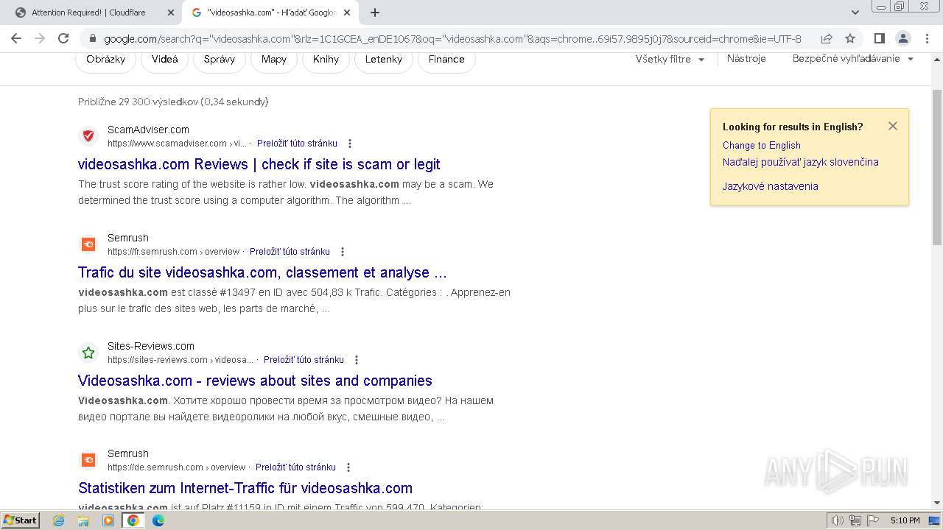Click the address bar URL

(452, 38)
